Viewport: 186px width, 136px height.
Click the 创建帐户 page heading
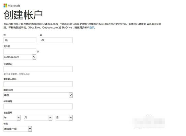(23, 15)
